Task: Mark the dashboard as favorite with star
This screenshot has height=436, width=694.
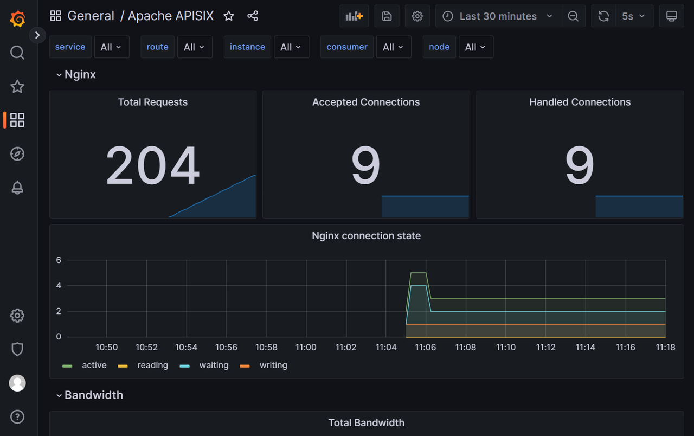Action: [x=229, y=16]
